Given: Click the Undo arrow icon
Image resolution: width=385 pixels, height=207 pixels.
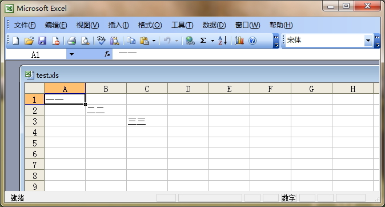Looking at the screenshot, I should pos(167,41).
